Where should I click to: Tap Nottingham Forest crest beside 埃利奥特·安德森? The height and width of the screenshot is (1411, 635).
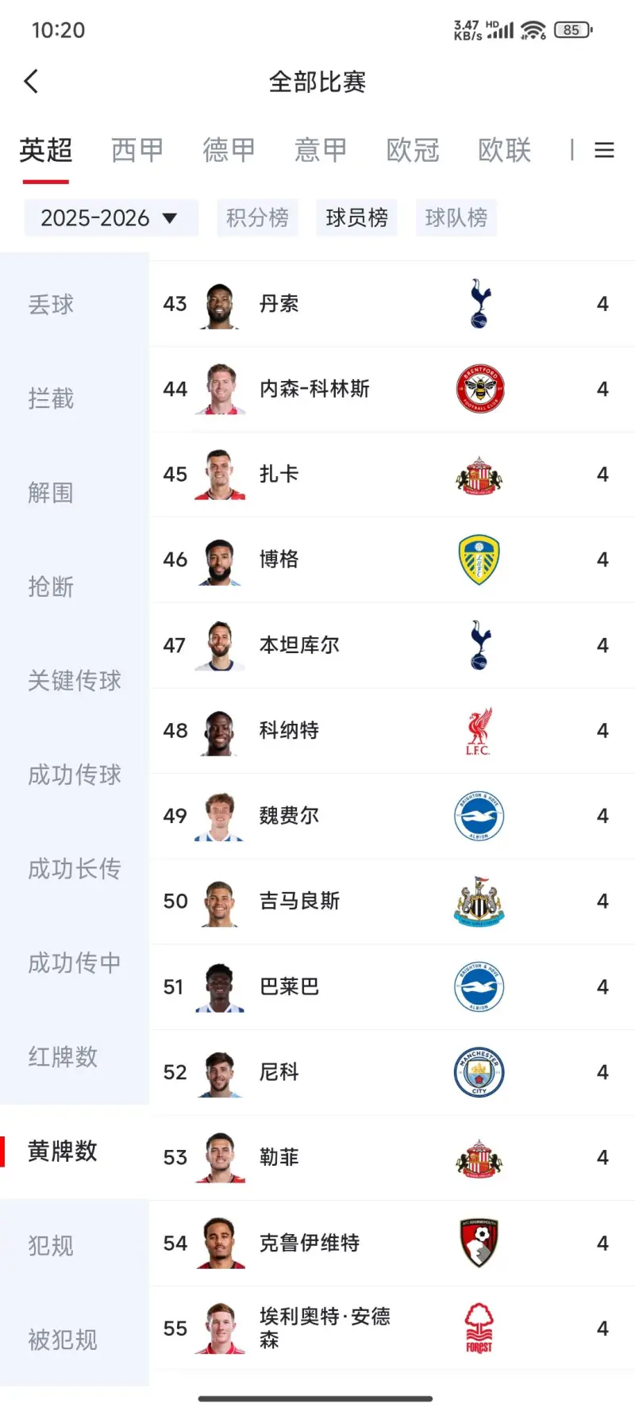[x=479, y=1328]
